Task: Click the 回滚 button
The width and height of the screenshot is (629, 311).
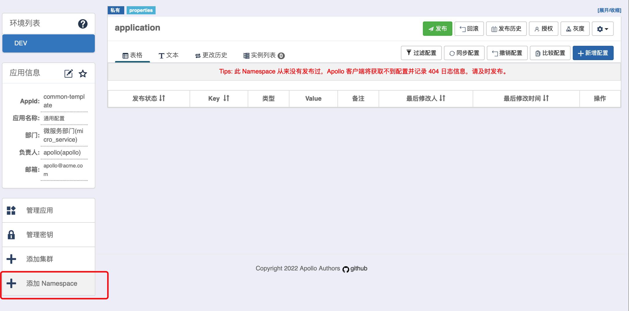Action: (x=469, y=29)
